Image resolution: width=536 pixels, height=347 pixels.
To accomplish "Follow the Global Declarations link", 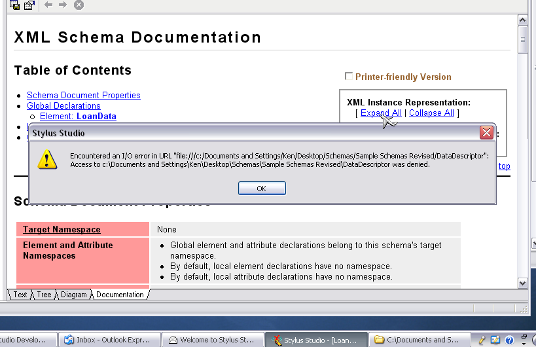I will [x=63, y=105].
